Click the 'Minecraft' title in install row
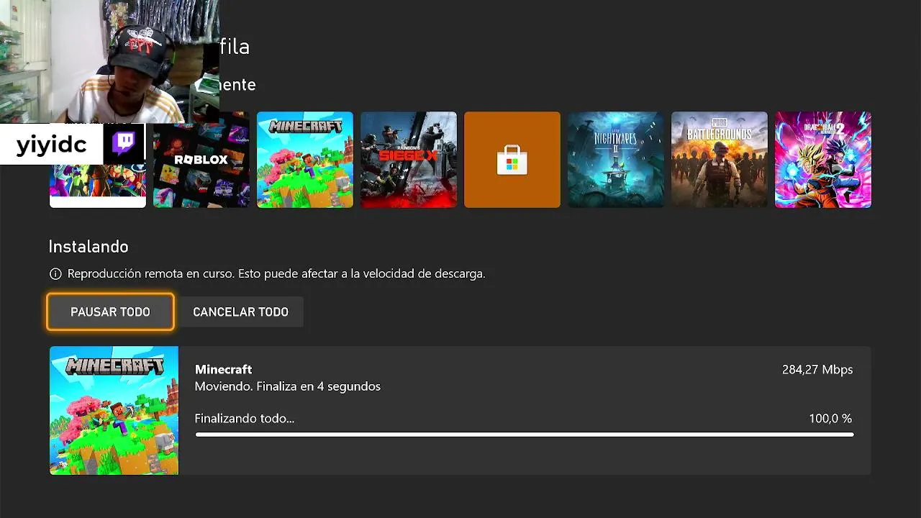 coord(224,369)
